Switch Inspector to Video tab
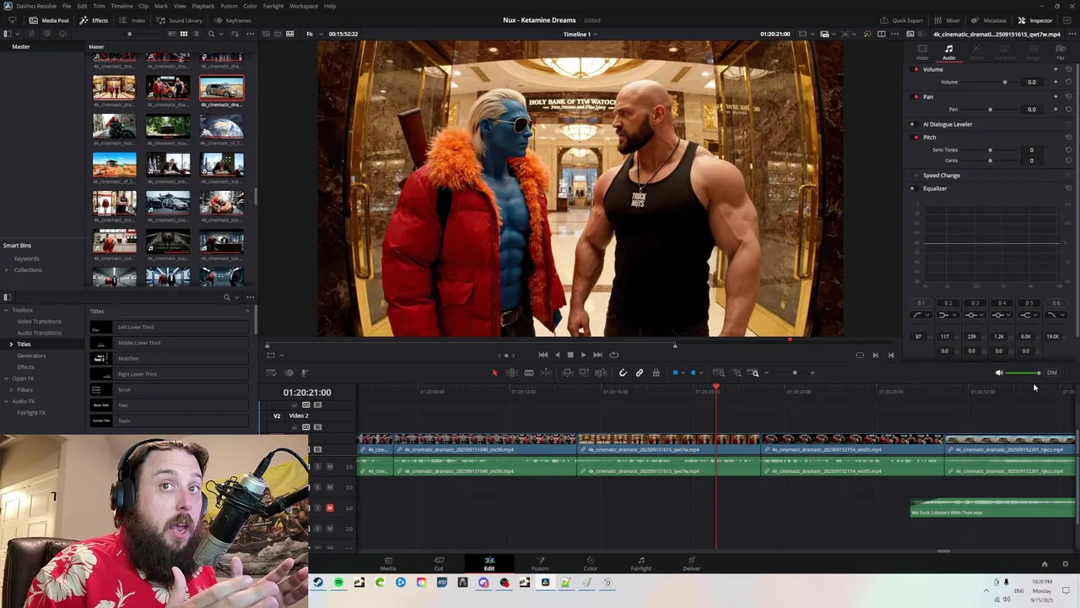The height and width of the screenshot is (608, 1080). point(921,52)
